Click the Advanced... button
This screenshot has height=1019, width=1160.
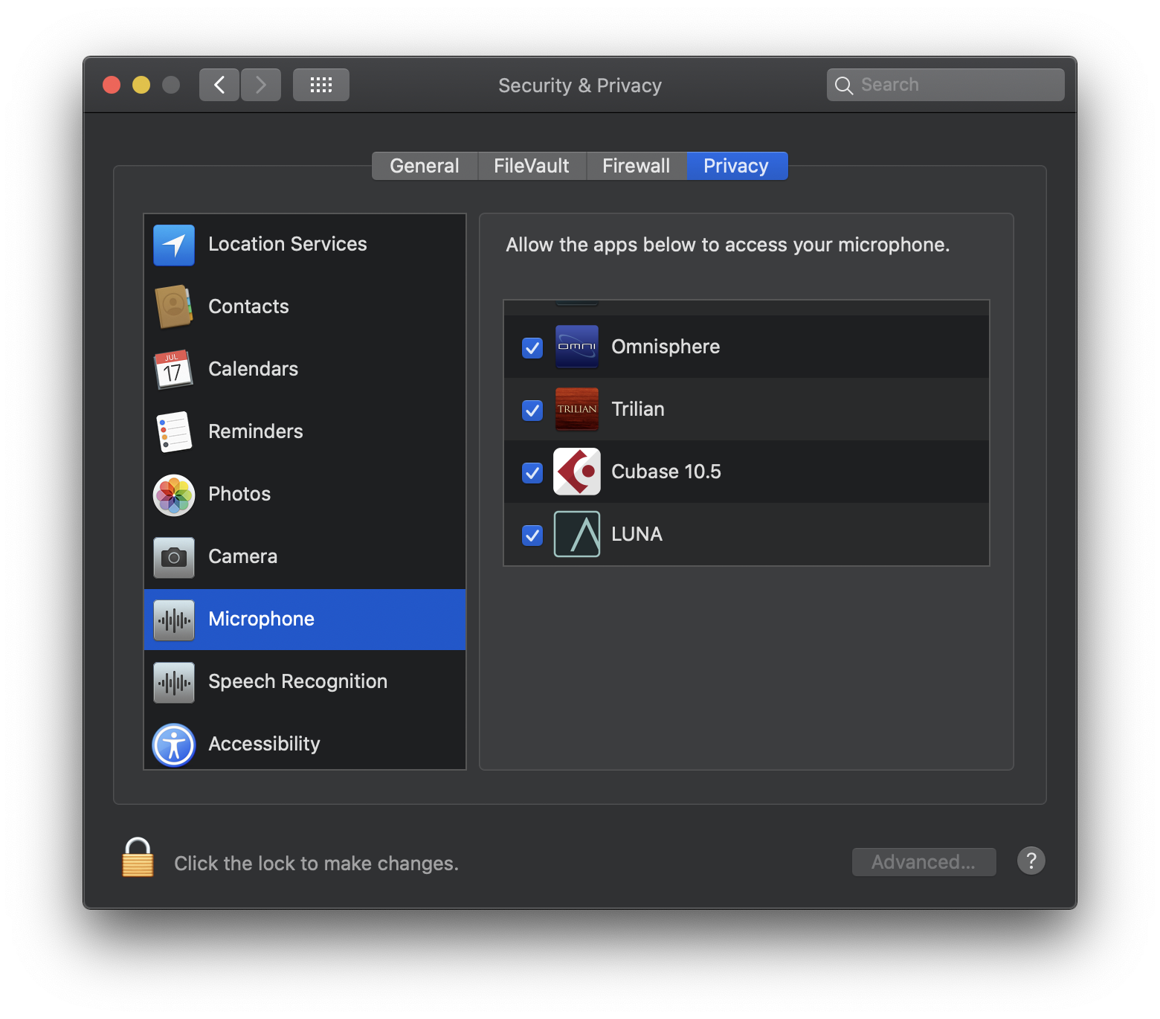tap(924, 862)
